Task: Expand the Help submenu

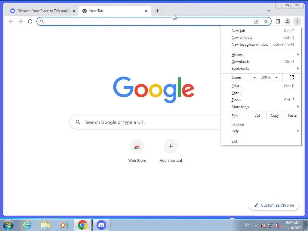Action: click(261, 131)
